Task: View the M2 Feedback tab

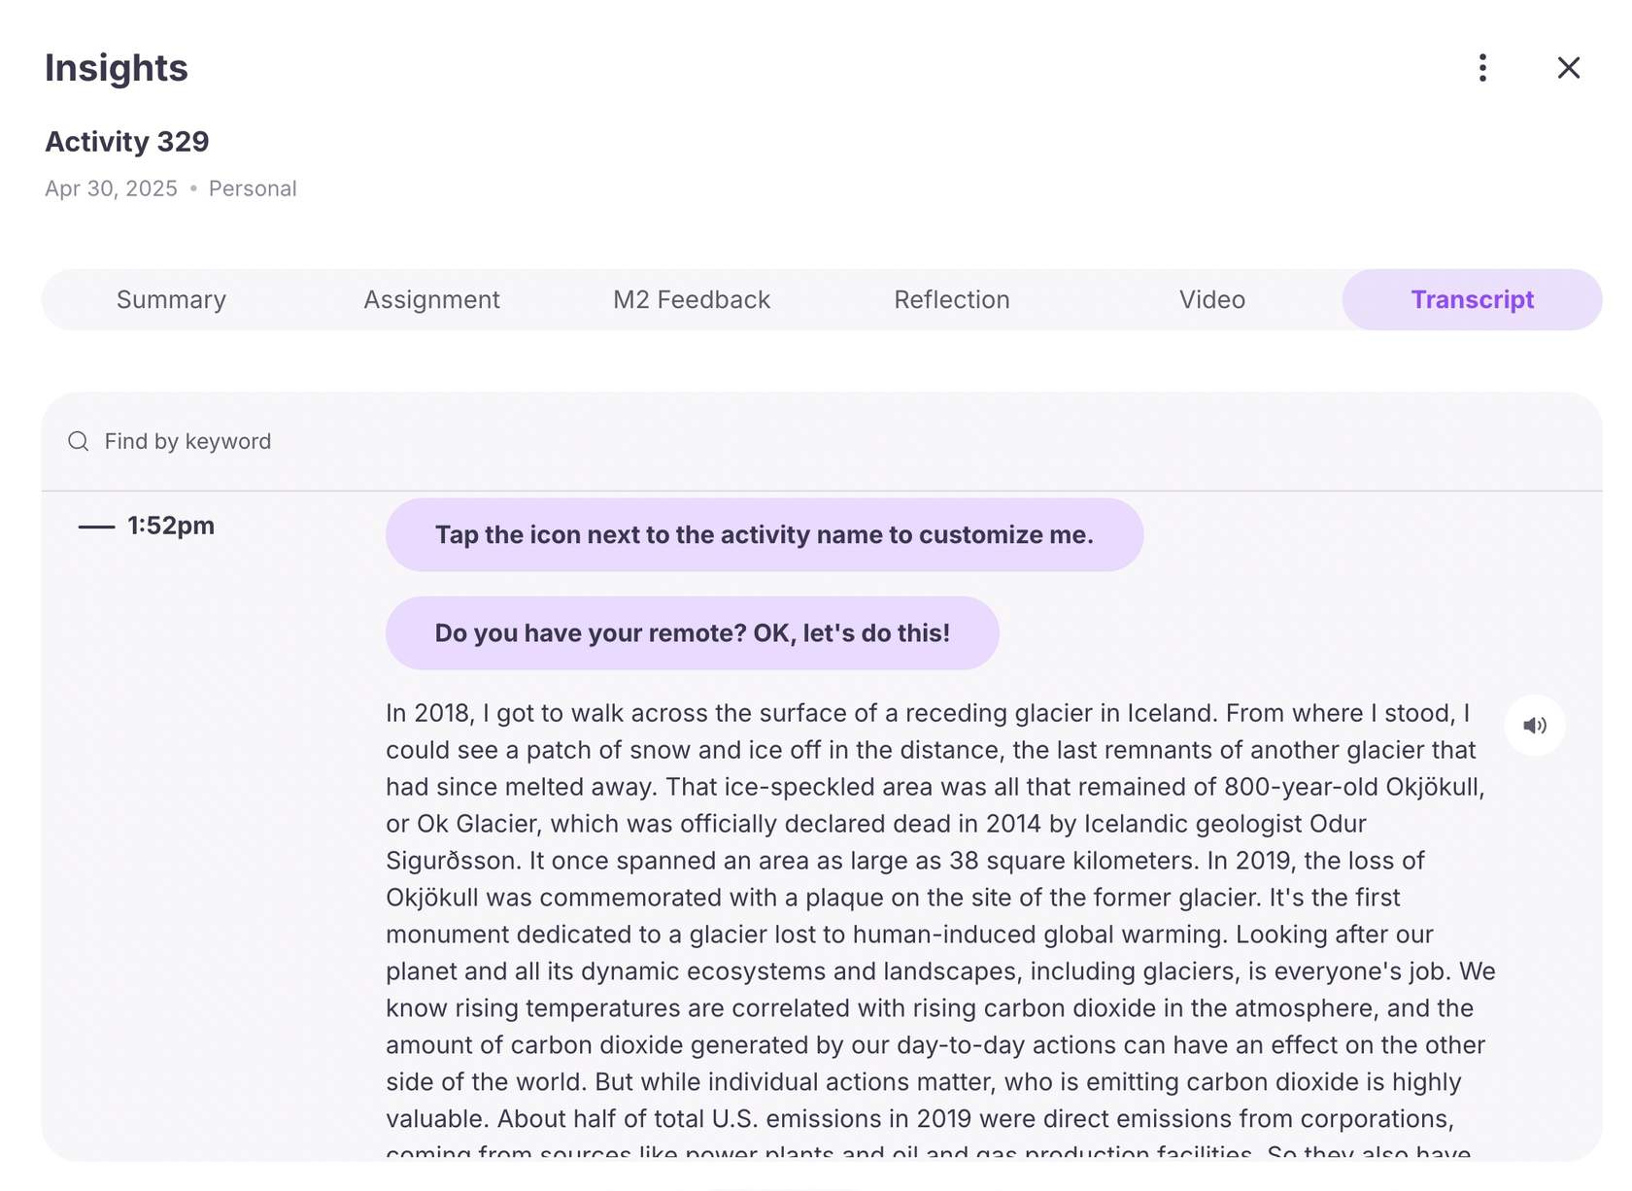Action: (692, 300)
